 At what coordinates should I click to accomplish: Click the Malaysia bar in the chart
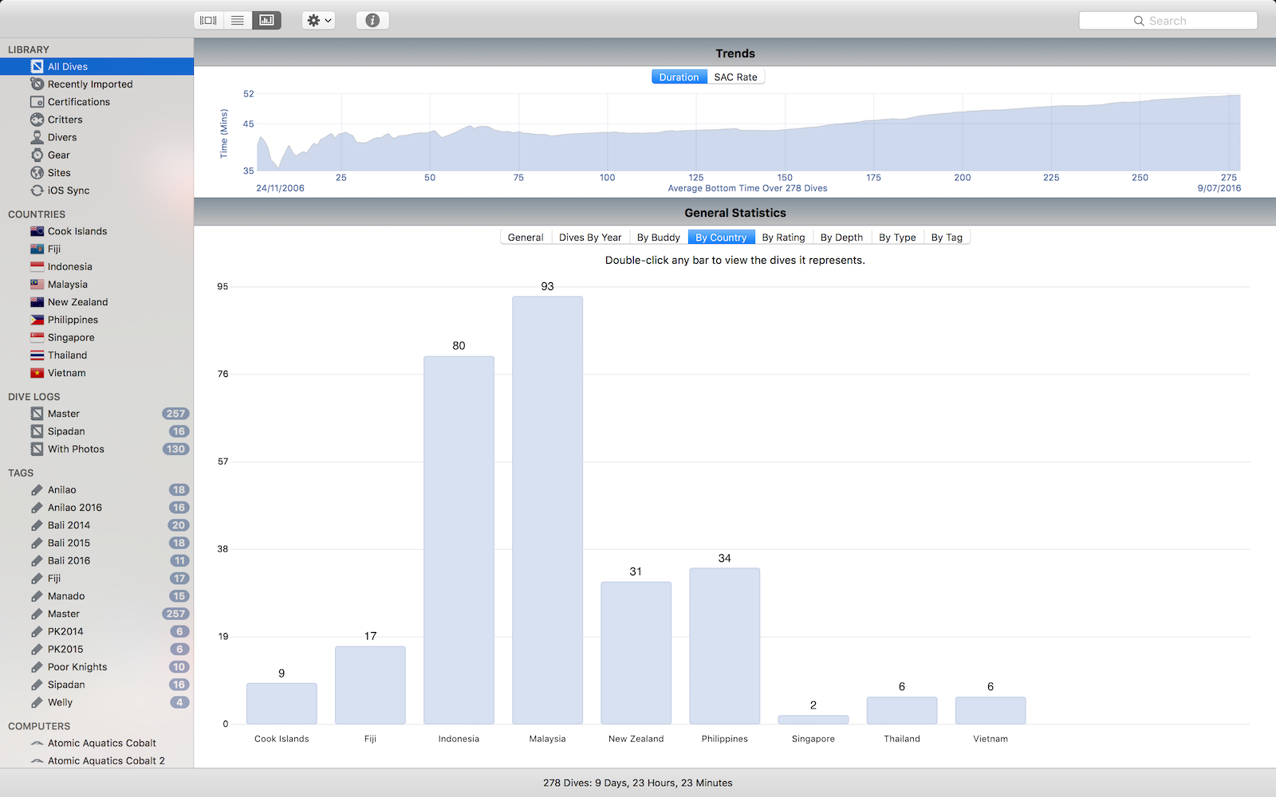(547, 510)
